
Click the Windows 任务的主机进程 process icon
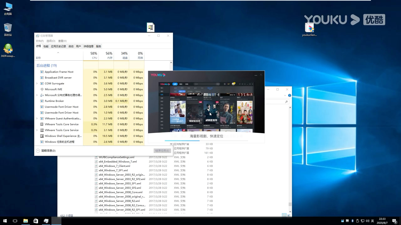pos(42,142)
